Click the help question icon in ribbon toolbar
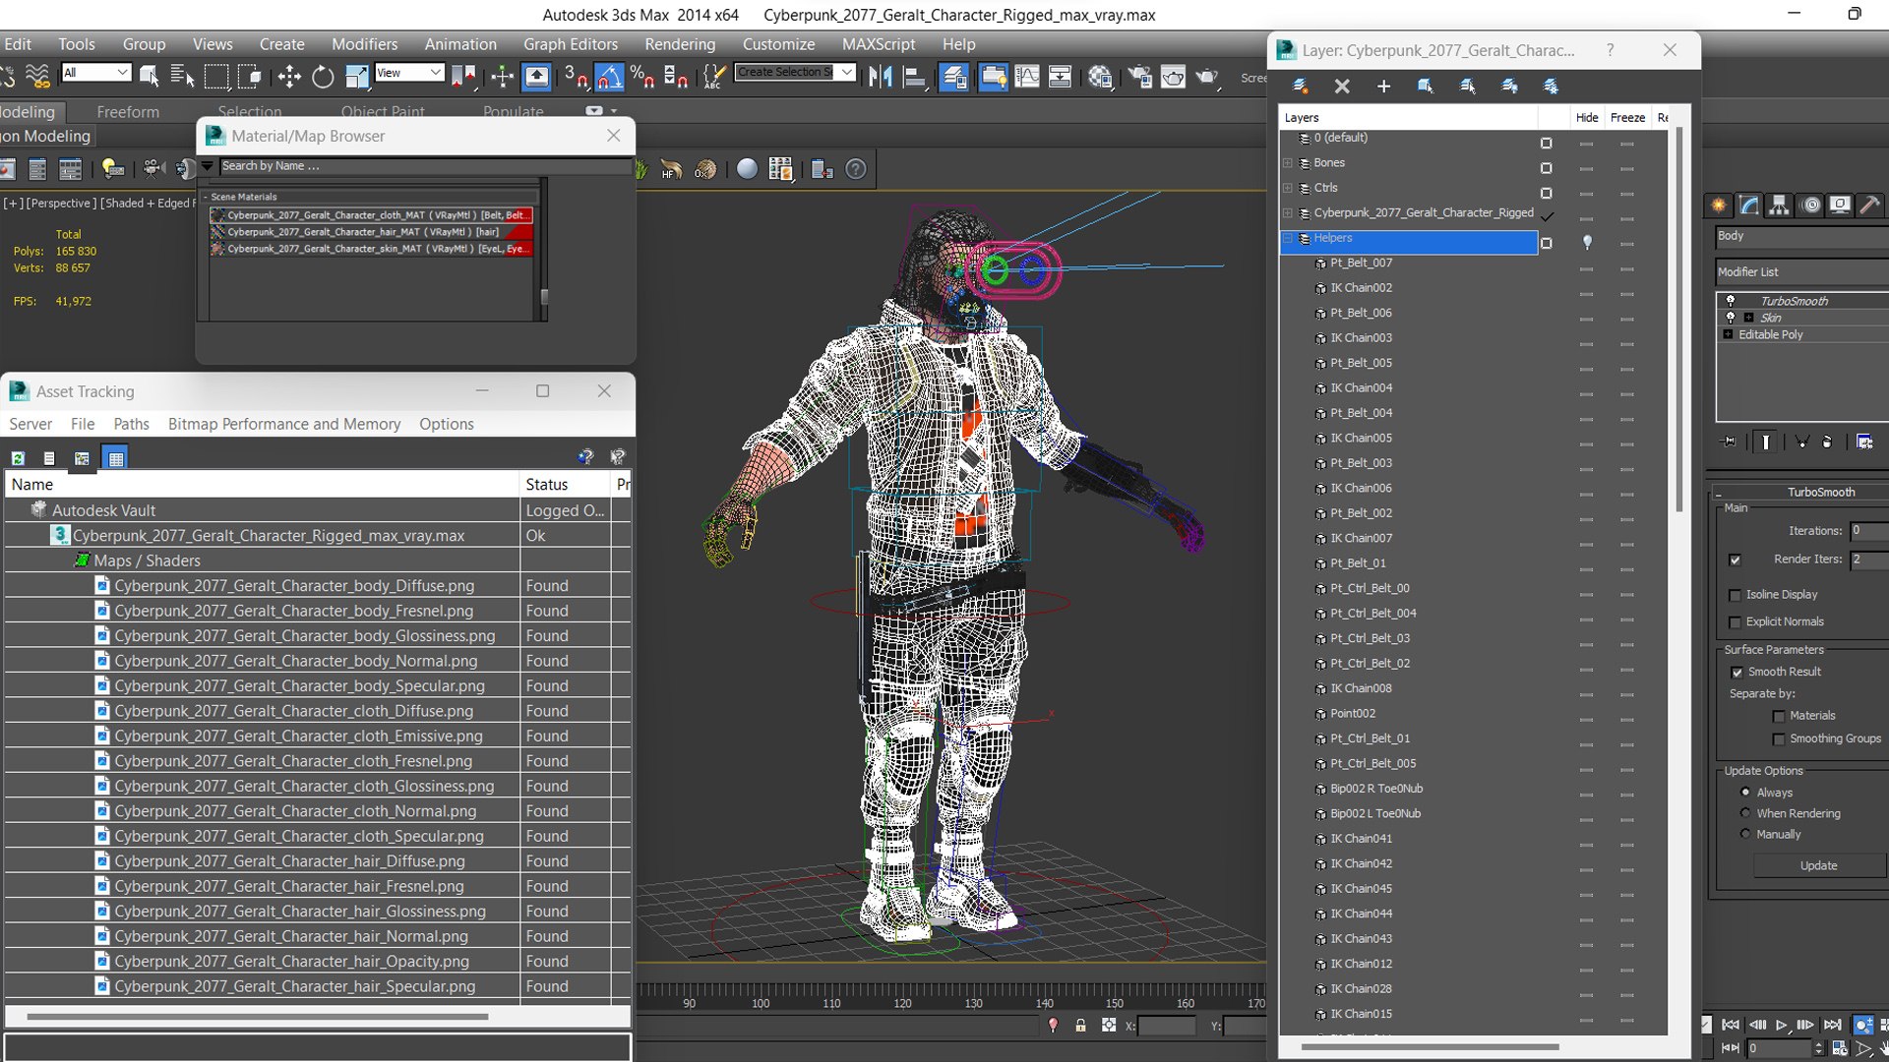1889x1062 pixels. coord(856,169)
